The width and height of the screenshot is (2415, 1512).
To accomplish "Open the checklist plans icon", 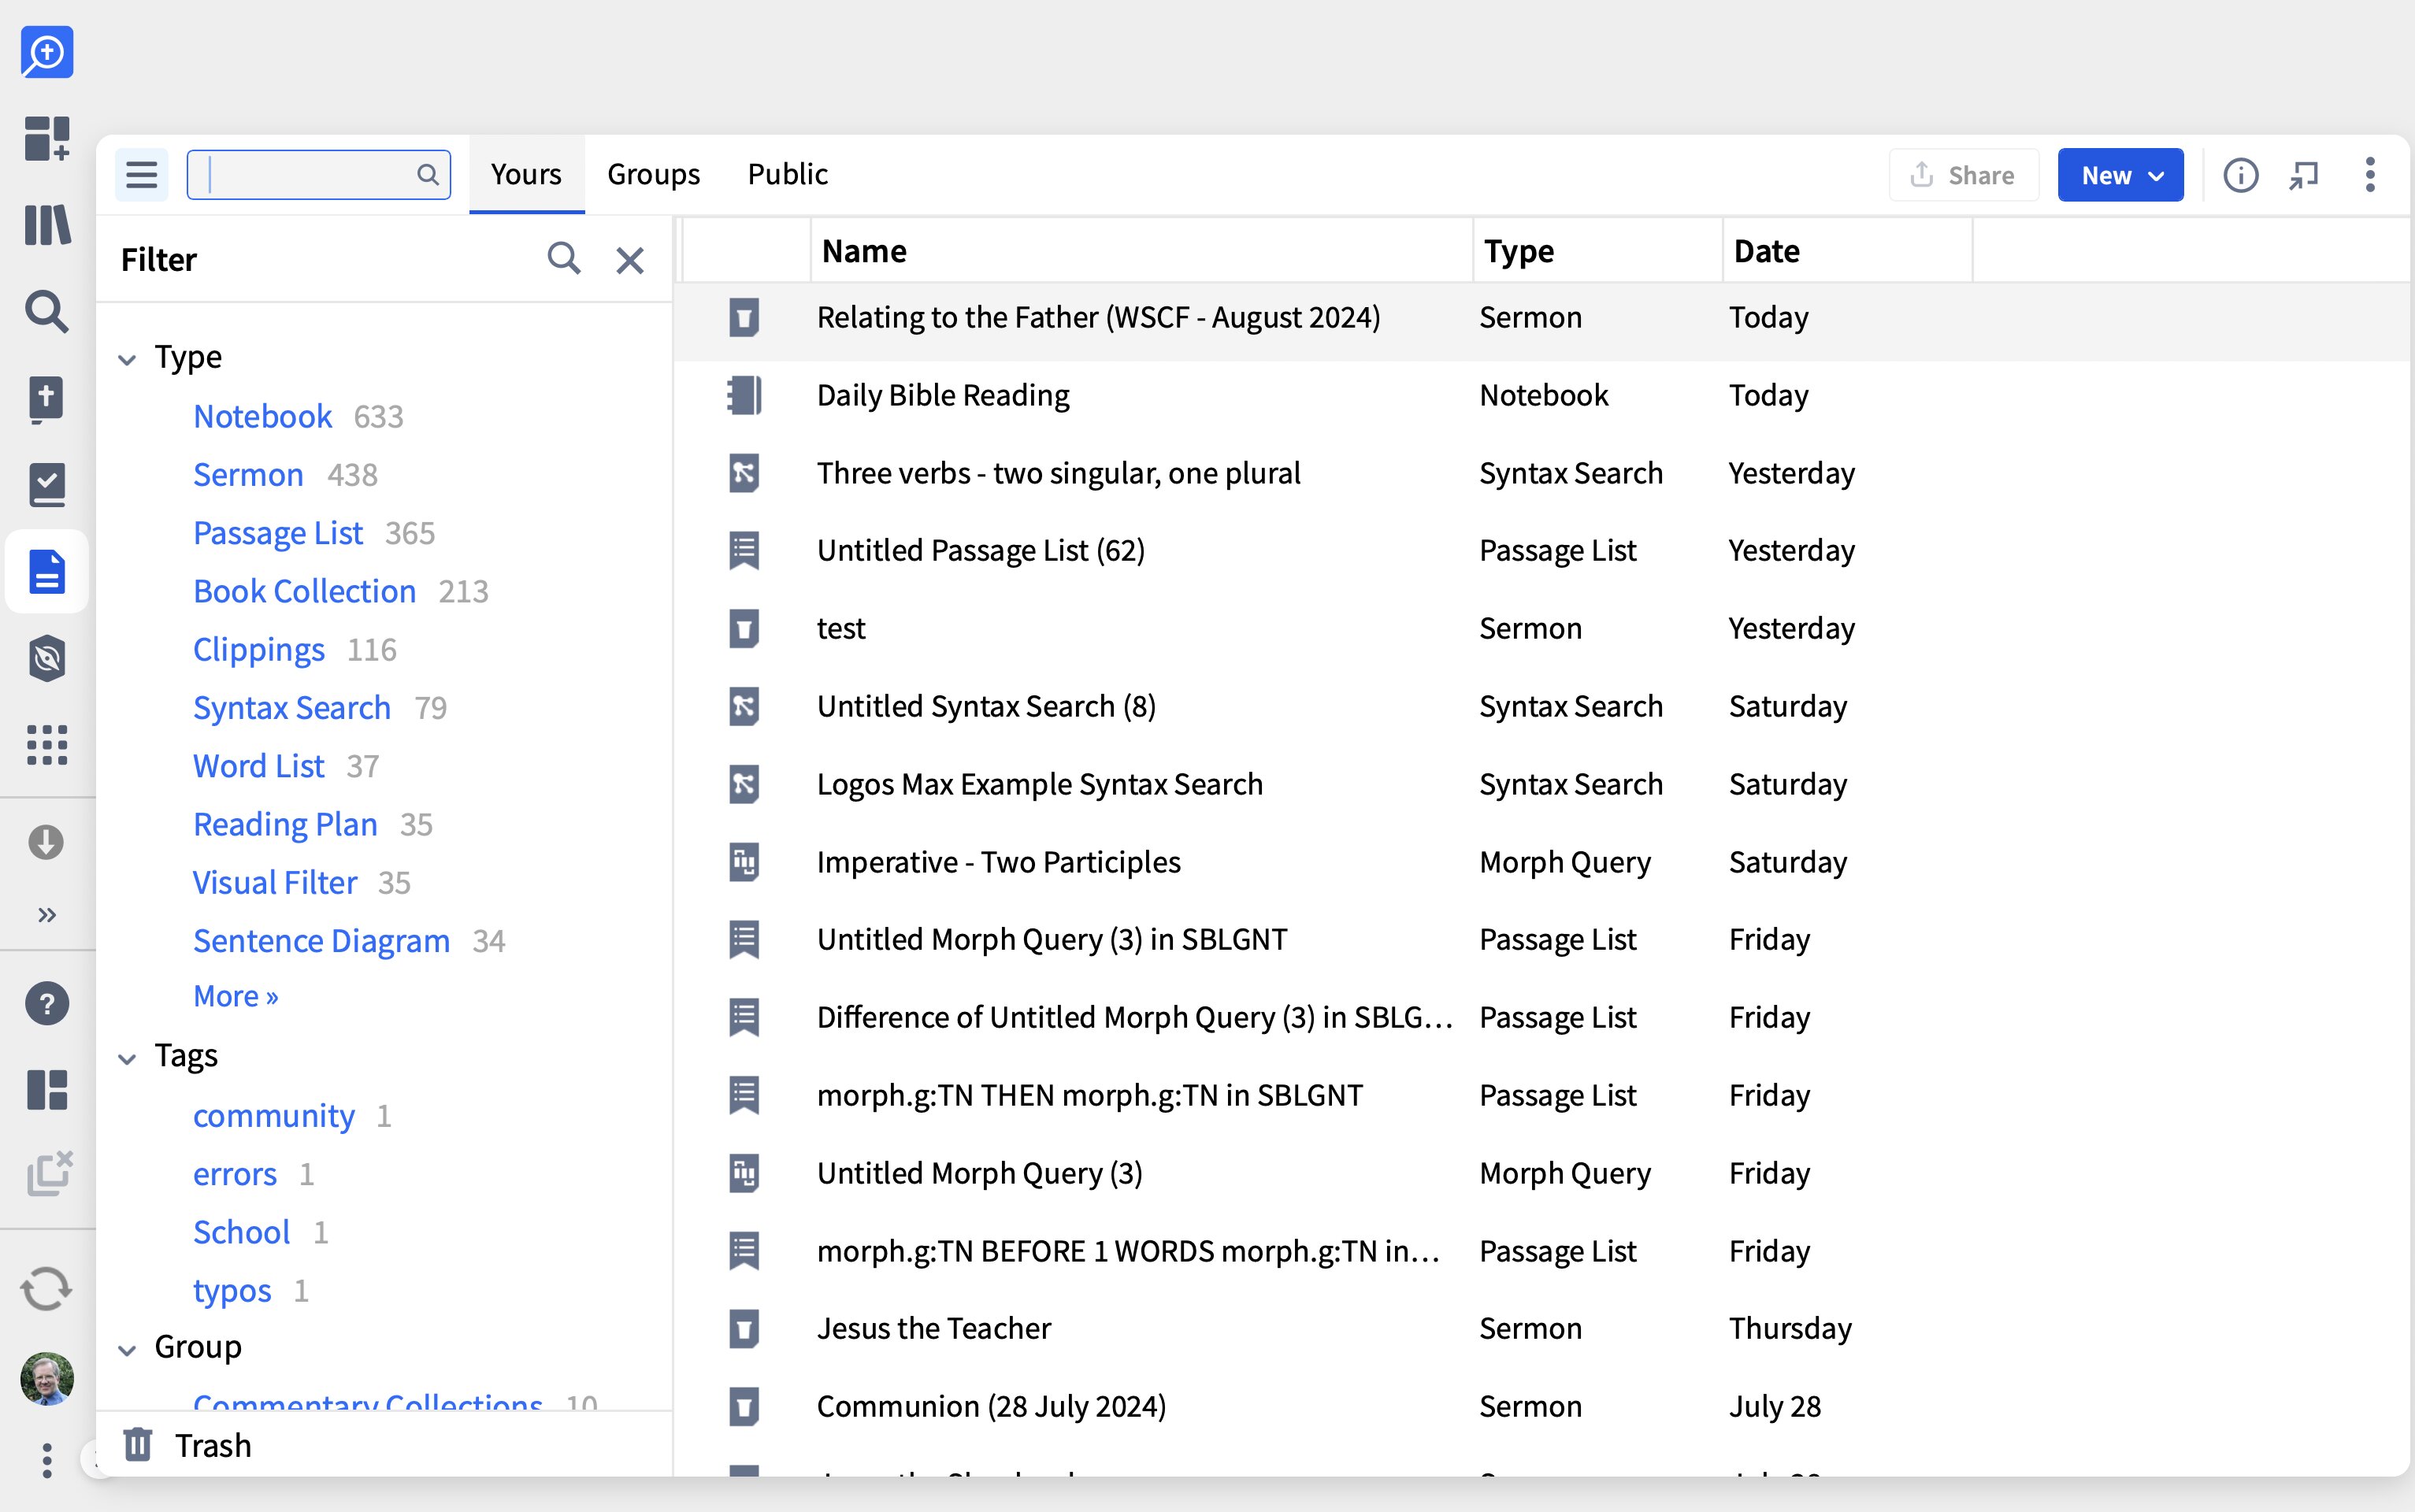I will click(47, 485).
